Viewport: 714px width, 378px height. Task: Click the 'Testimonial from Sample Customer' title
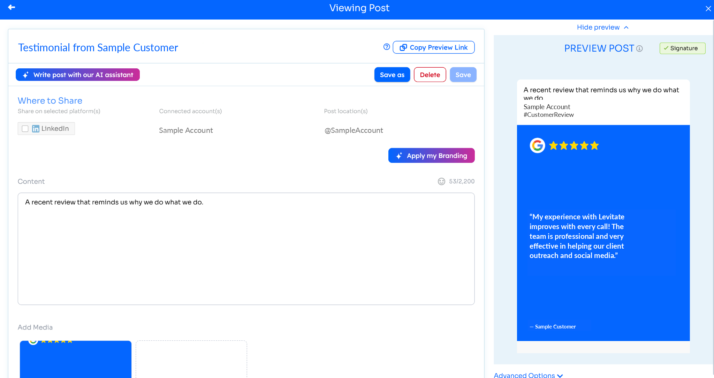[x=98, y=47]
